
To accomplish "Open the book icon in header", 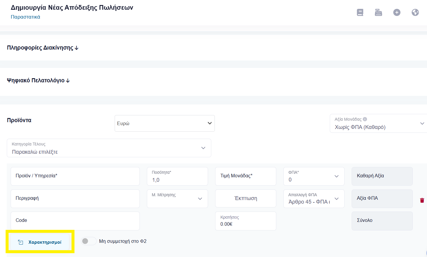I will [360, 12].
